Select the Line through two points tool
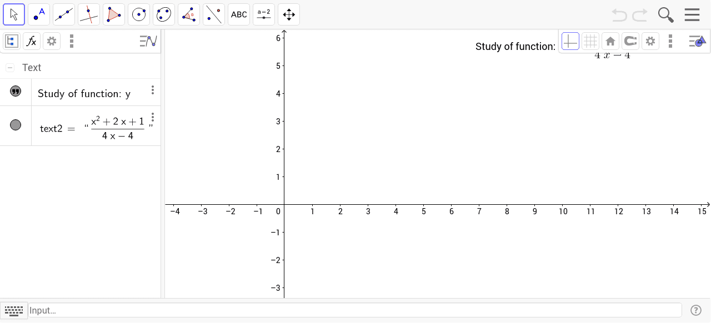This screenshot has height=323, width=711. tap(64, 14)
